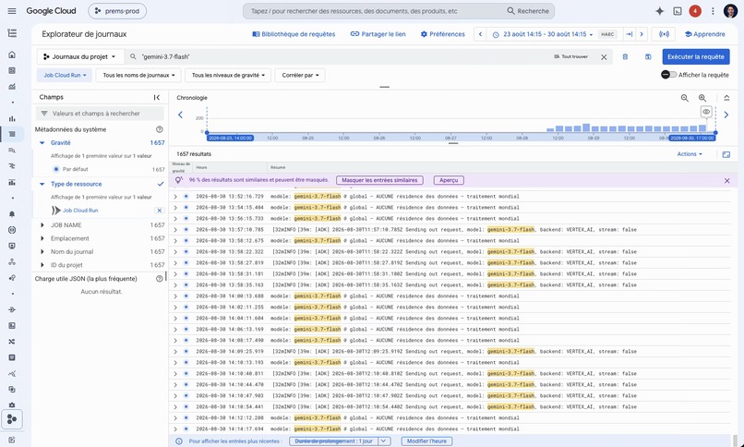Open home icon in left sidebar
This screenshot has height=447, width=744.
[x=12, y=54]
